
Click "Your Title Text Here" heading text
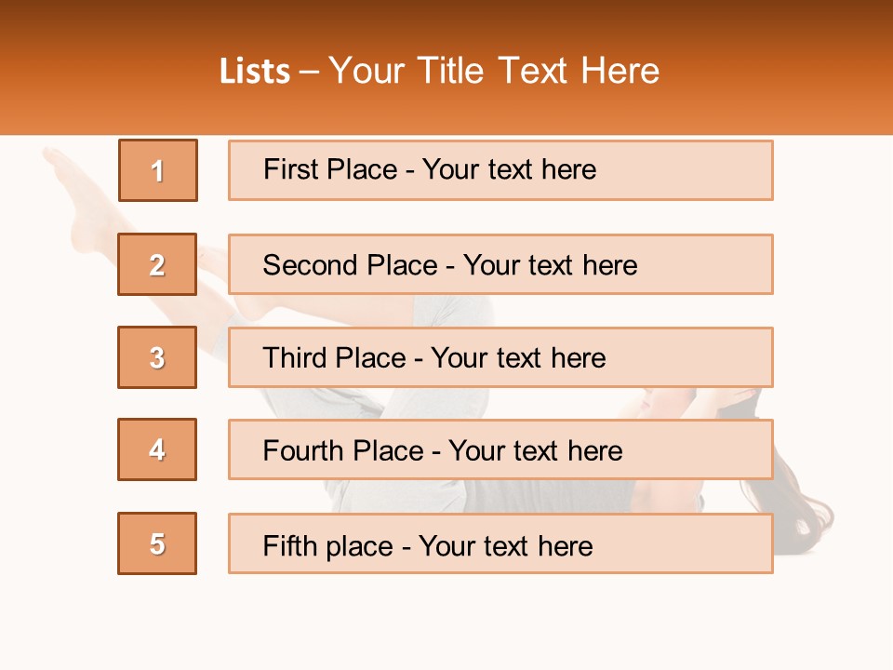pos(494,72)
